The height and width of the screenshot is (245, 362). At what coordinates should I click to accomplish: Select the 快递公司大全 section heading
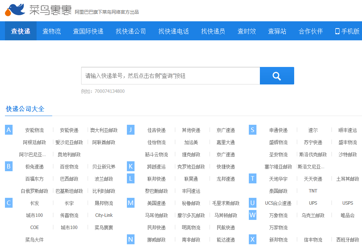click(x=25, y=109)
